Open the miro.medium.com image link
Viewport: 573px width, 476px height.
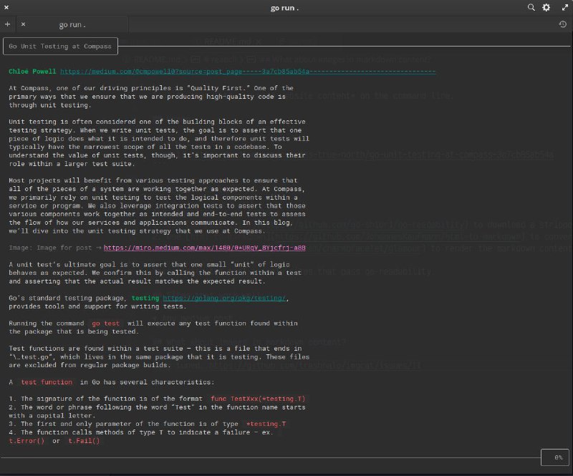tap(204, 248)
